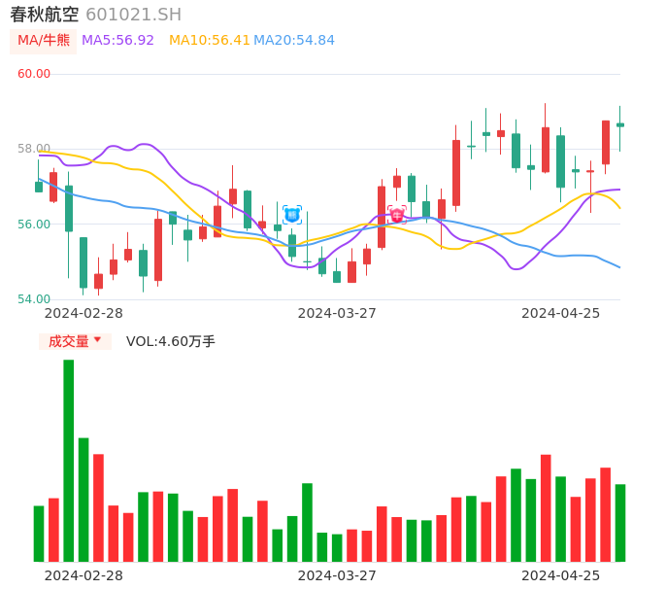This screenshot has width=666, height=589.
Task: Click the blue bear marker icon on chart
Action: pyautogui.click(x=292, y=215)
